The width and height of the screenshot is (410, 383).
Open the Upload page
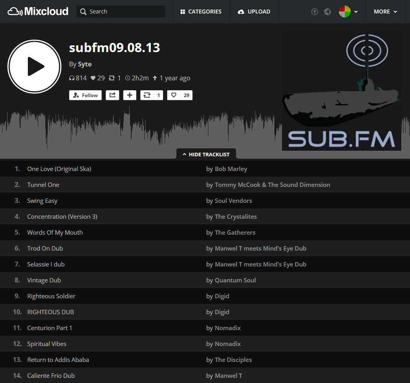254,12
